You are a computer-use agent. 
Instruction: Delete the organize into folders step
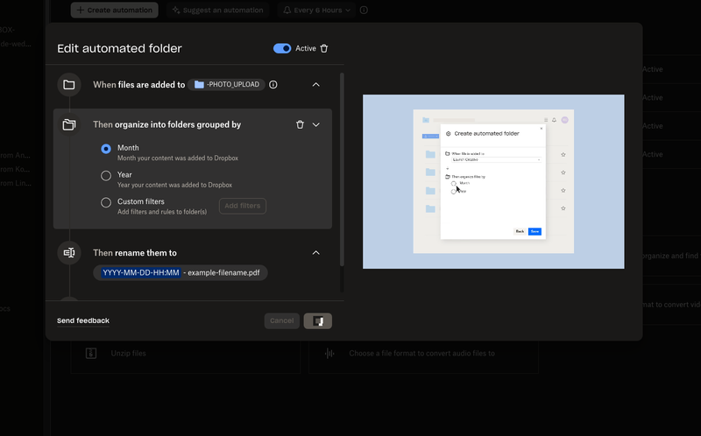point(300,125)
